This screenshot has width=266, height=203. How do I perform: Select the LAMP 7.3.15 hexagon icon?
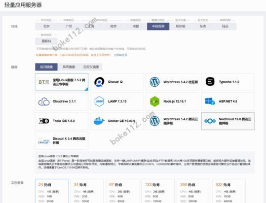(x=99, y=101)
